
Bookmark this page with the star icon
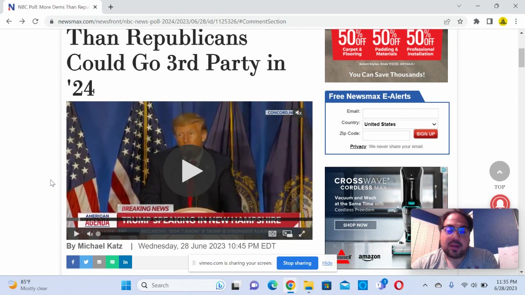click(x=460, y=21)
